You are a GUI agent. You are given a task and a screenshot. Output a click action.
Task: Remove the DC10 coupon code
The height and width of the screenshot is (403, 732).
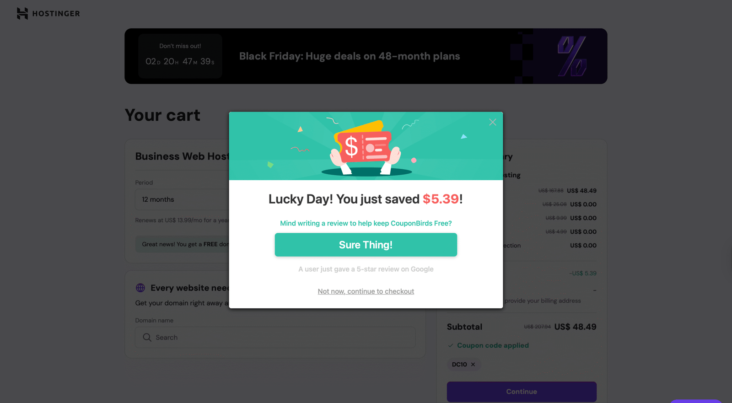tap(473, 365)
